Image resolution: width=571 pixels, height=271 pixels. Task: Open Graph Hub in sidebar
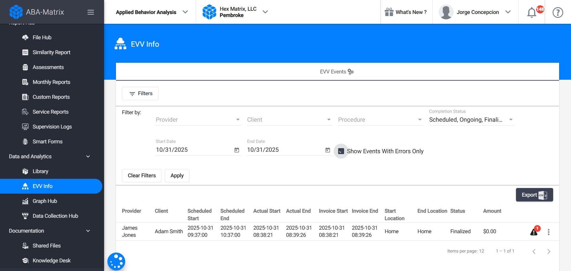[x=45, y=201]
